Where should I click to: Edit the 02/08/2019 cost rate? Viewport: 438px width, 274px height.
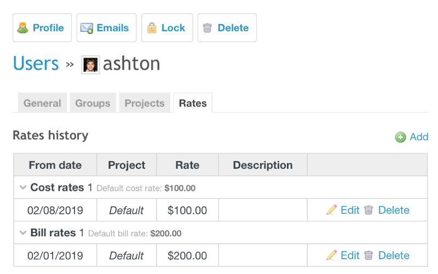tap(350, 210)
